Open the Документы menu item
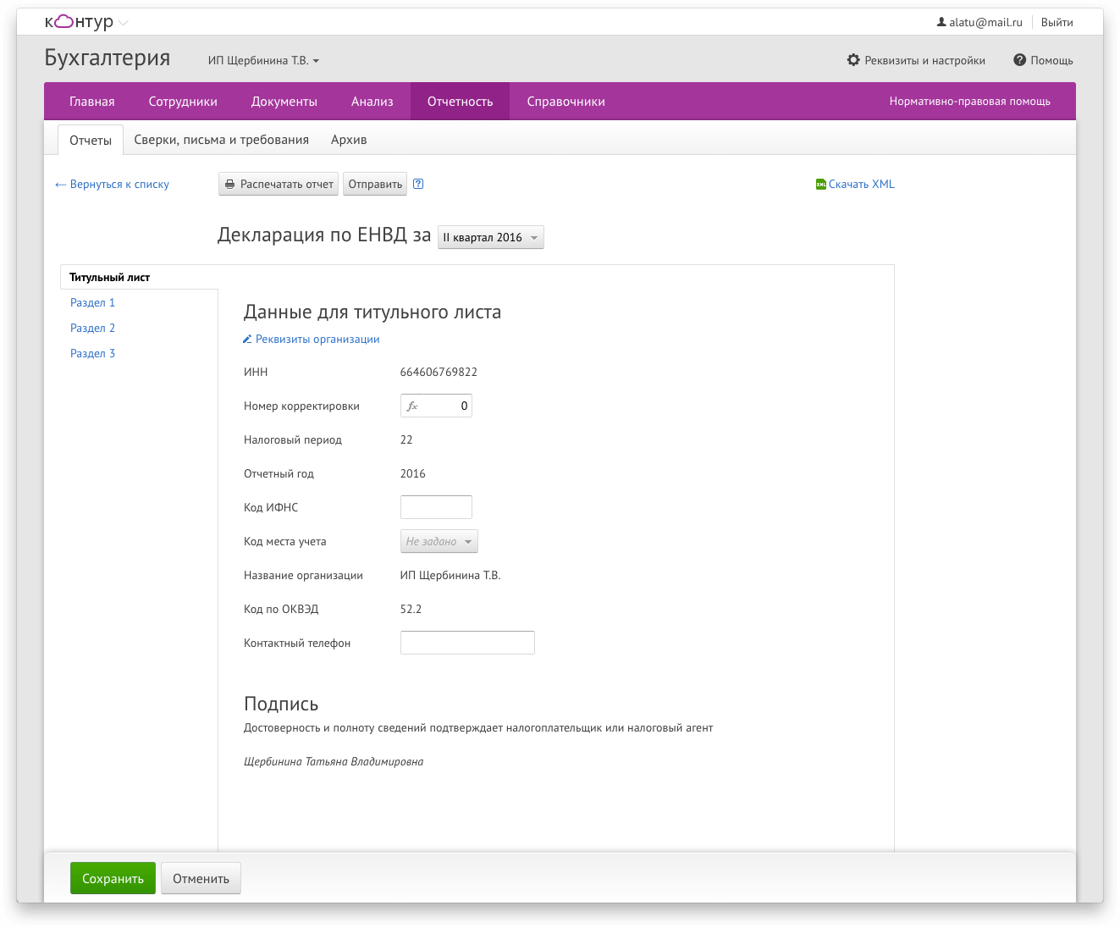 point(284,102)
